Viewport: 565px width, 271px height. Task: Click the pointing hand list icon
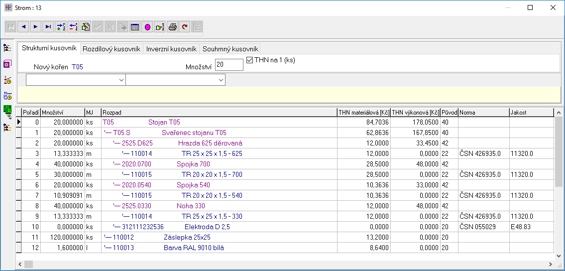point(160,27)
